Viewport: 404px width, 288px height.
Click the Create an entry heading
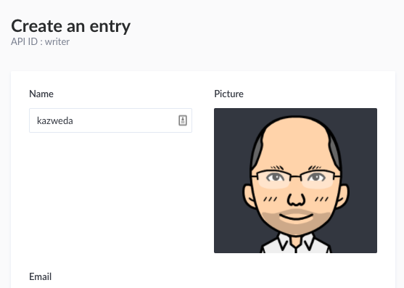coord(71,26)
